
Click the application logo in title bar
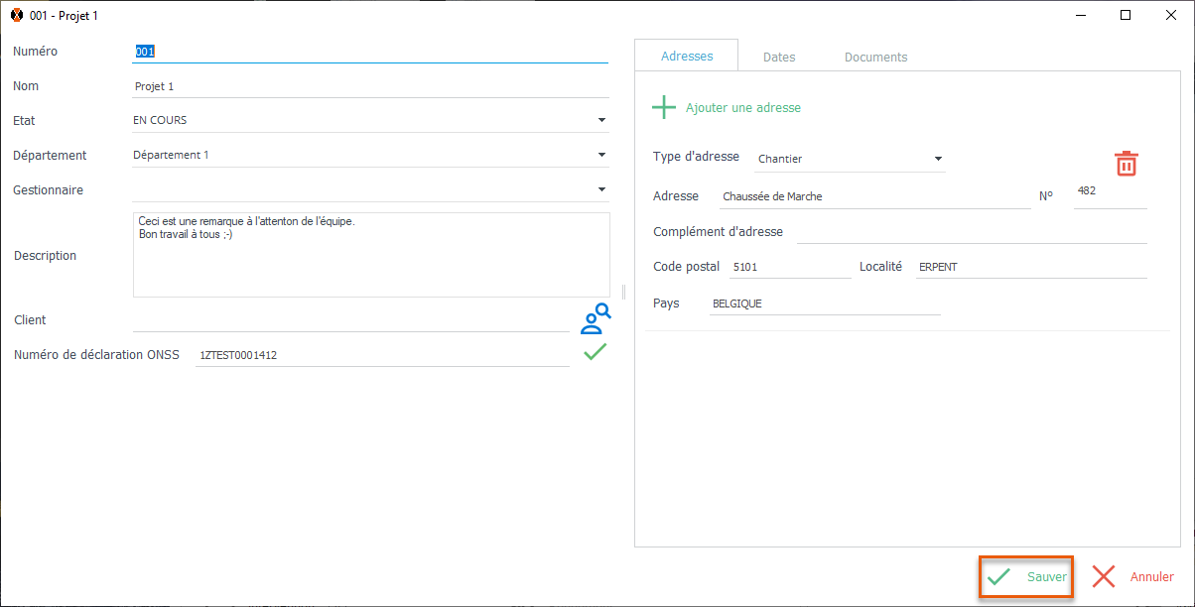click(x=16, y=16)
